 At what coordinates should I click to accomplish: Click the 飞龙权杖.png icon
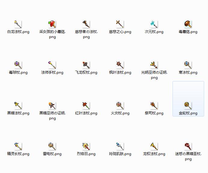[x=86, y=65]
